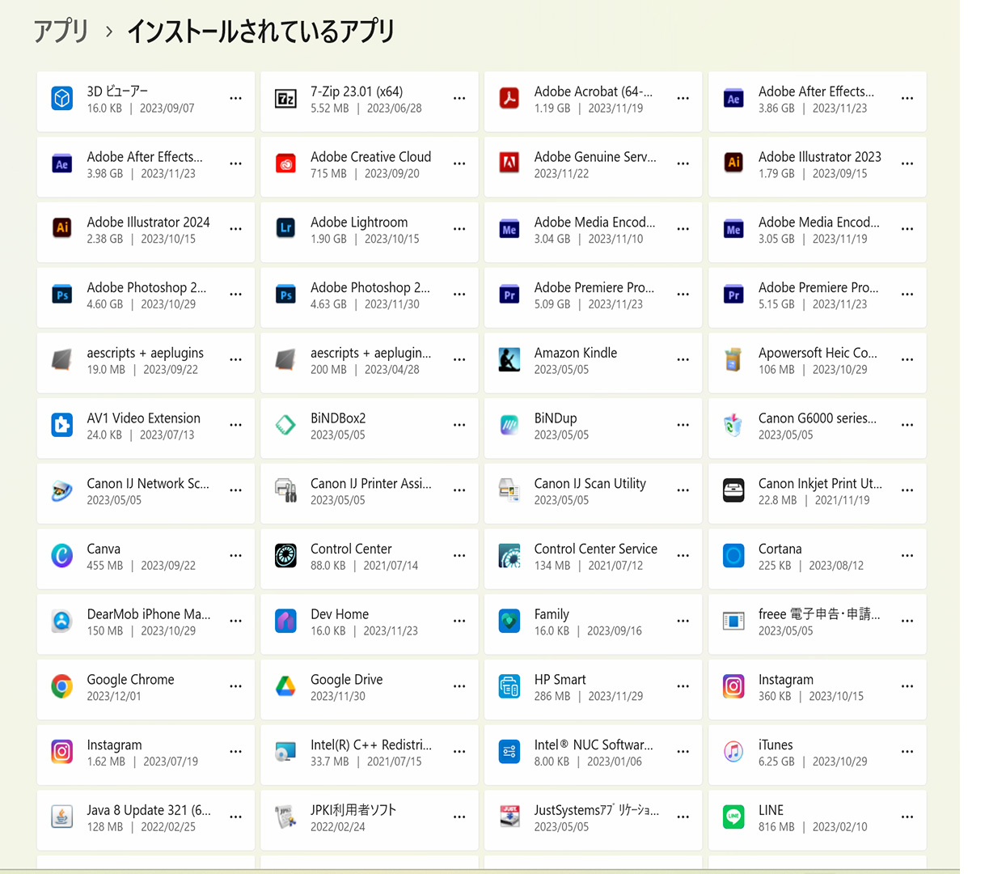Open the options menu for HP Smart
This screenshot has height=874, width=989.
[x=683, y=686]
